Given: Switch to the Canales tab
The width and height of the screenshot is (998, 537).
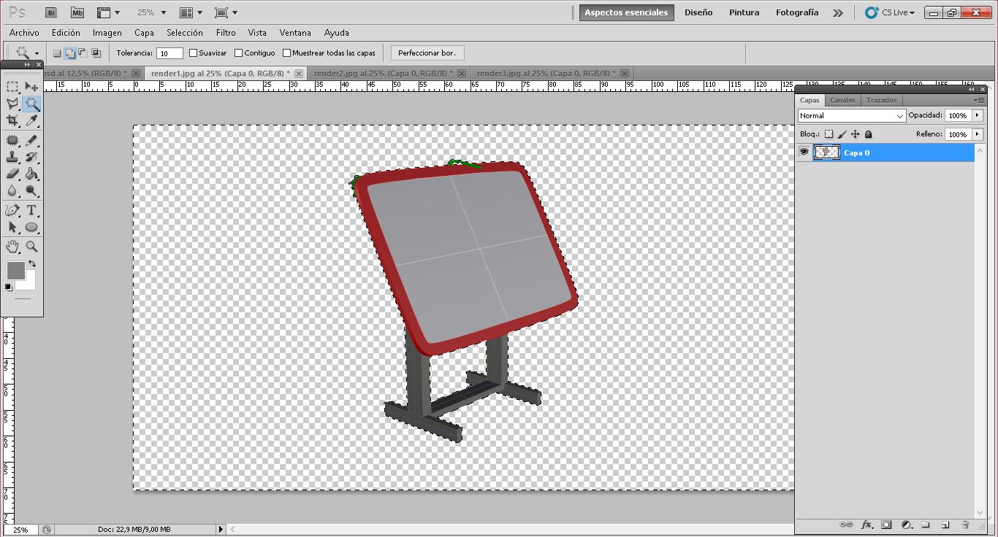Looking at the screenshot, I should 842,100.
